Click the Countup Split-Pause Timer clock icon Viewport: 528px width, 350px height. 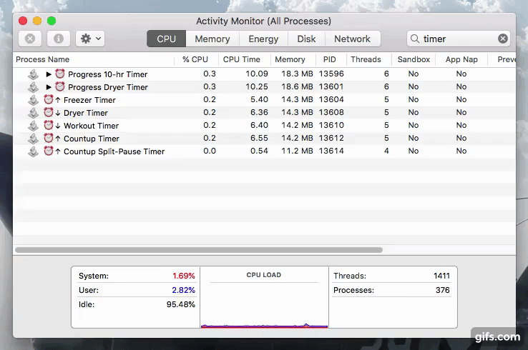click(49, 151)
